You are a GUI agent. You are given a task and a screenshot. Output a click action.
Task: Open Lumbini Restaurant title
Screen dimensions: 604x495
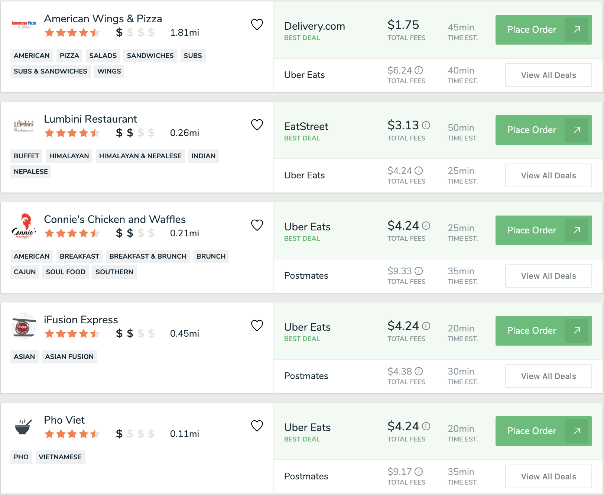[x=90, y=119]
